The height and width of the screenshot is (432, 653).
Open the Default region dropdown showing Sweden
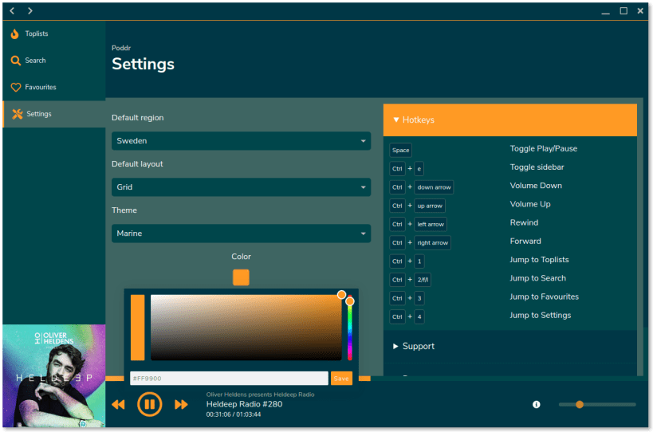coord(241,141)
